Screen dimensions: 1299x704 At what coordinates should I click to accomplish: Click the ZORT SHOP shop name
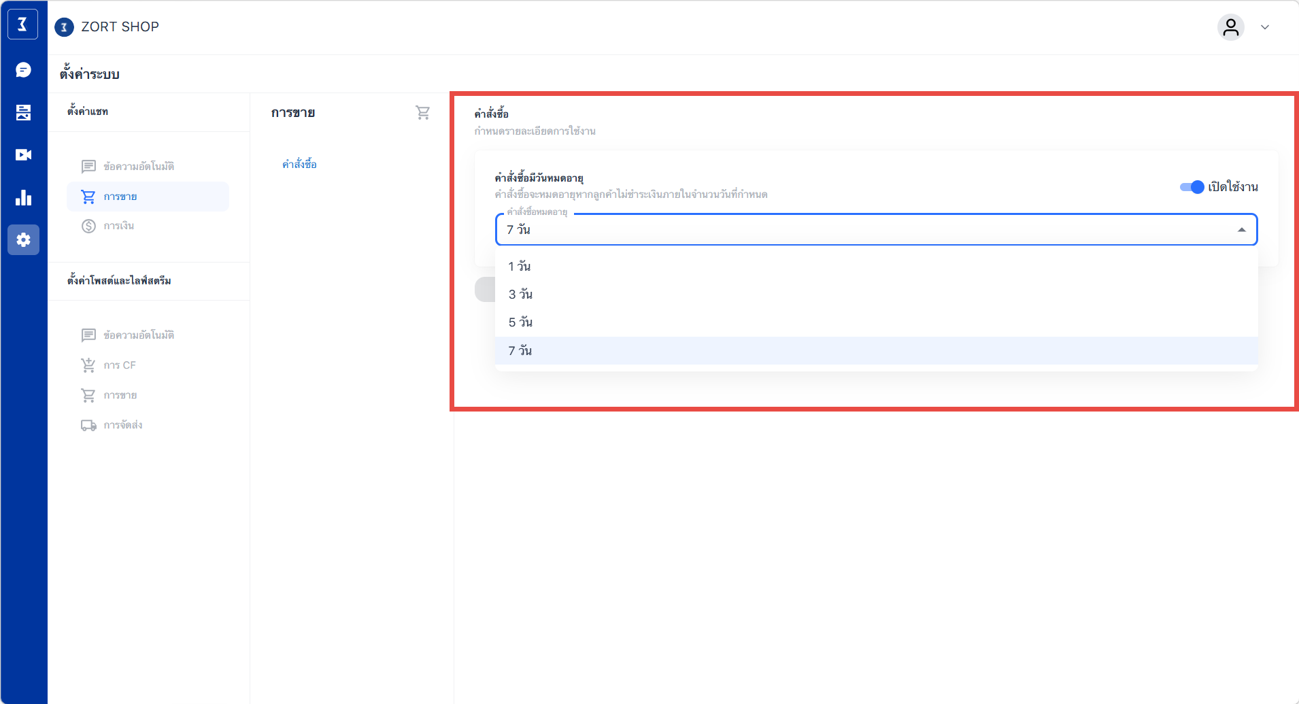pyautogui.click(x=120, y=27)
